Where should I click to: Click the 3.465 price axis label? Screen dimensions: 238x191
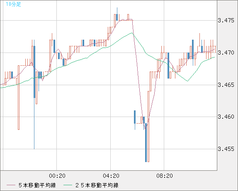(x=226, y=85)
